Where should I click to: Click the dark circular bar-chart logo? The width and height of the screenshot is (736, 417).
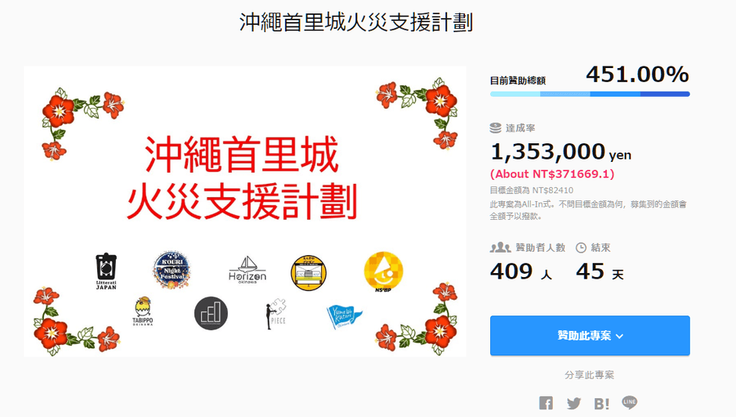coord(211,313)
